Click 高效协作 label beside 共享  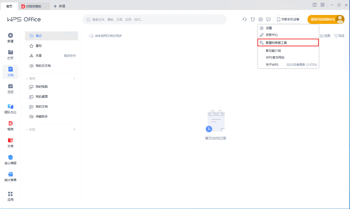pyautogui.click(x=70, y=56)
